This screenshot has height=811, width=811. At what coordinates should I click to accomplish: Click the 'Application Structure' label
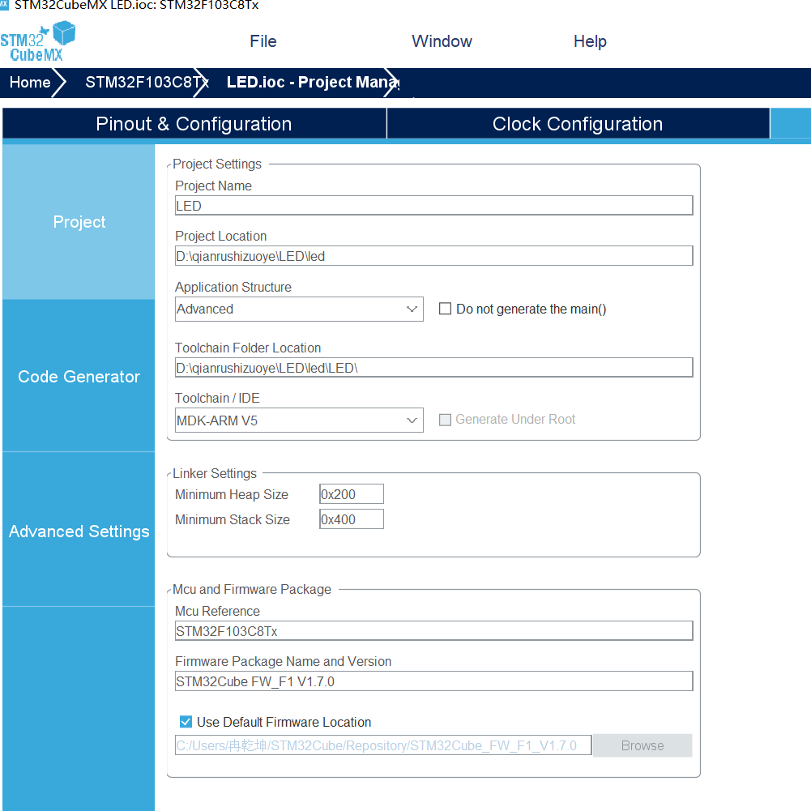tap(233, 287)
